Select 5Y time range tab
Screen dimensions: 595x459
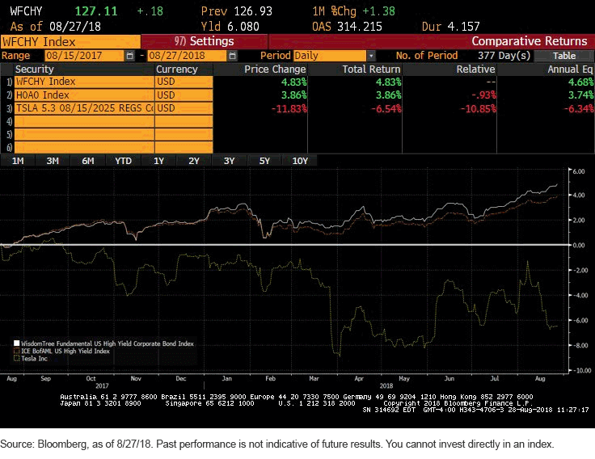point(264,161)
